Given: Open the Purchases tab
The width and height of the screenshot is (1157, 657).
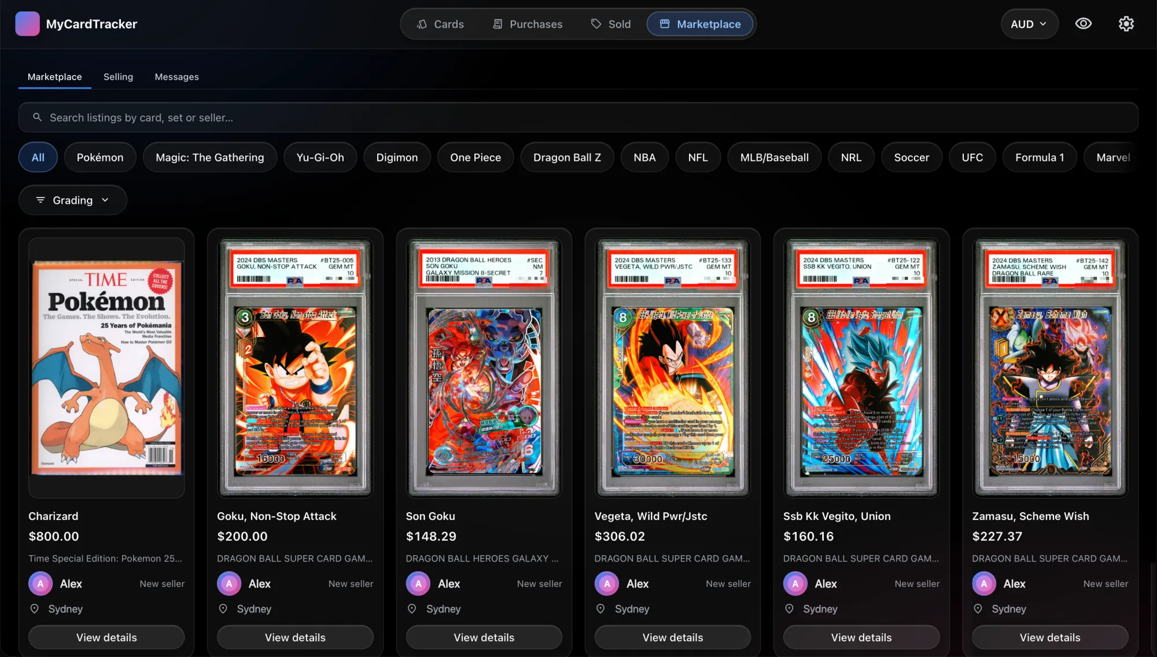Looking at the screenshot, I should 527,24.
